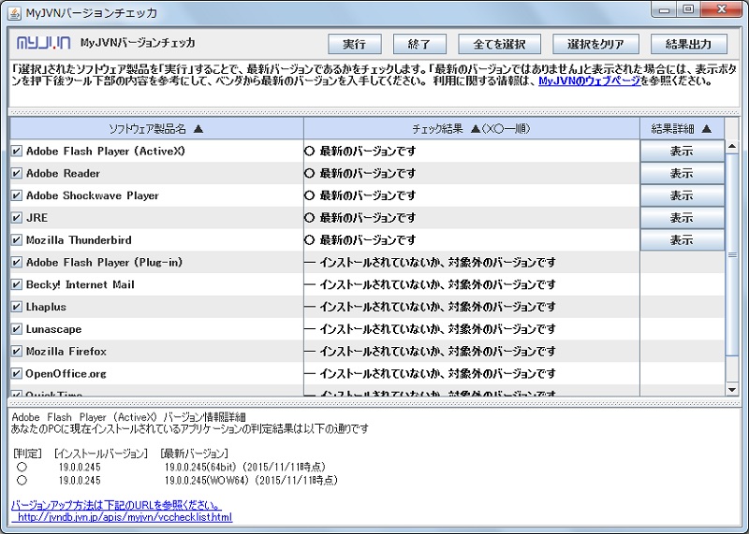The image size is (749, 534).
Task: Click the 19.0.0.245(64bit) latest version text
Action: 244,467
